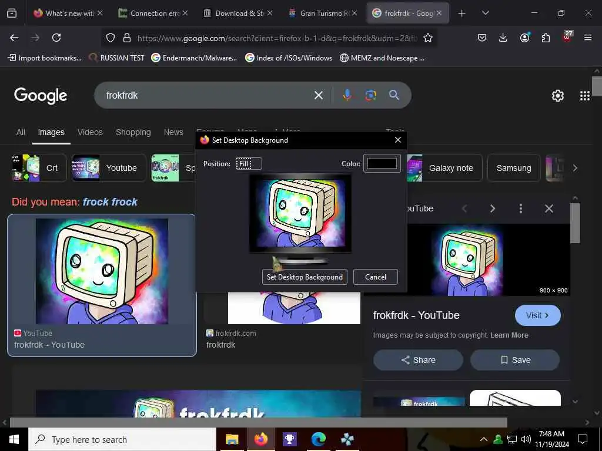Screen dimensions: 602x451
Task: Submit search with magnifier icon
Action: coord(394,95)
